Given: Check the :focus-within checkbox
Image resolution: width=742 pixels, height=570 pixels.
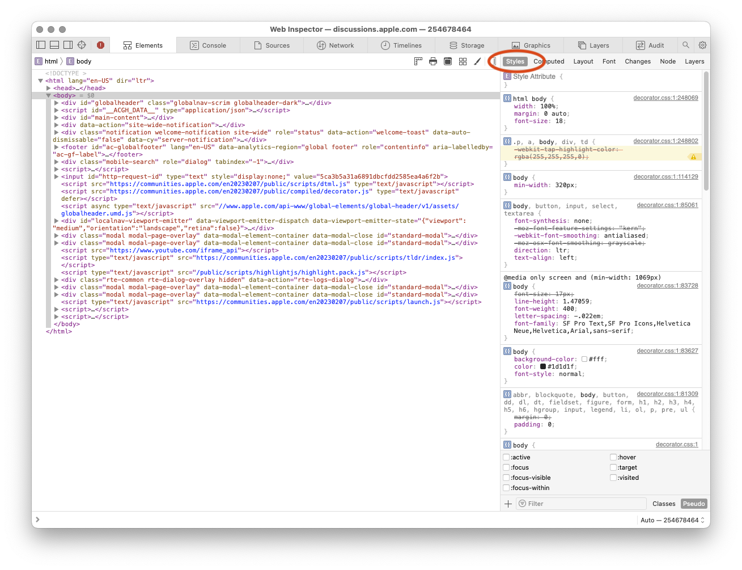Looking at the screenshot, I should pyautogui.click(x=506, y=488).
